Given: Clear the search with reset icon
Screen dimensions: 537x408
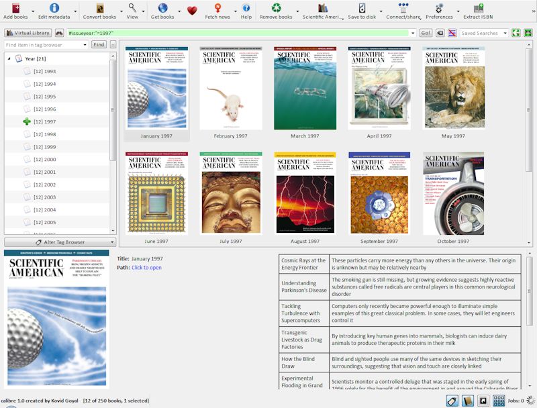Looking at the screenshot, I should 440,33.
